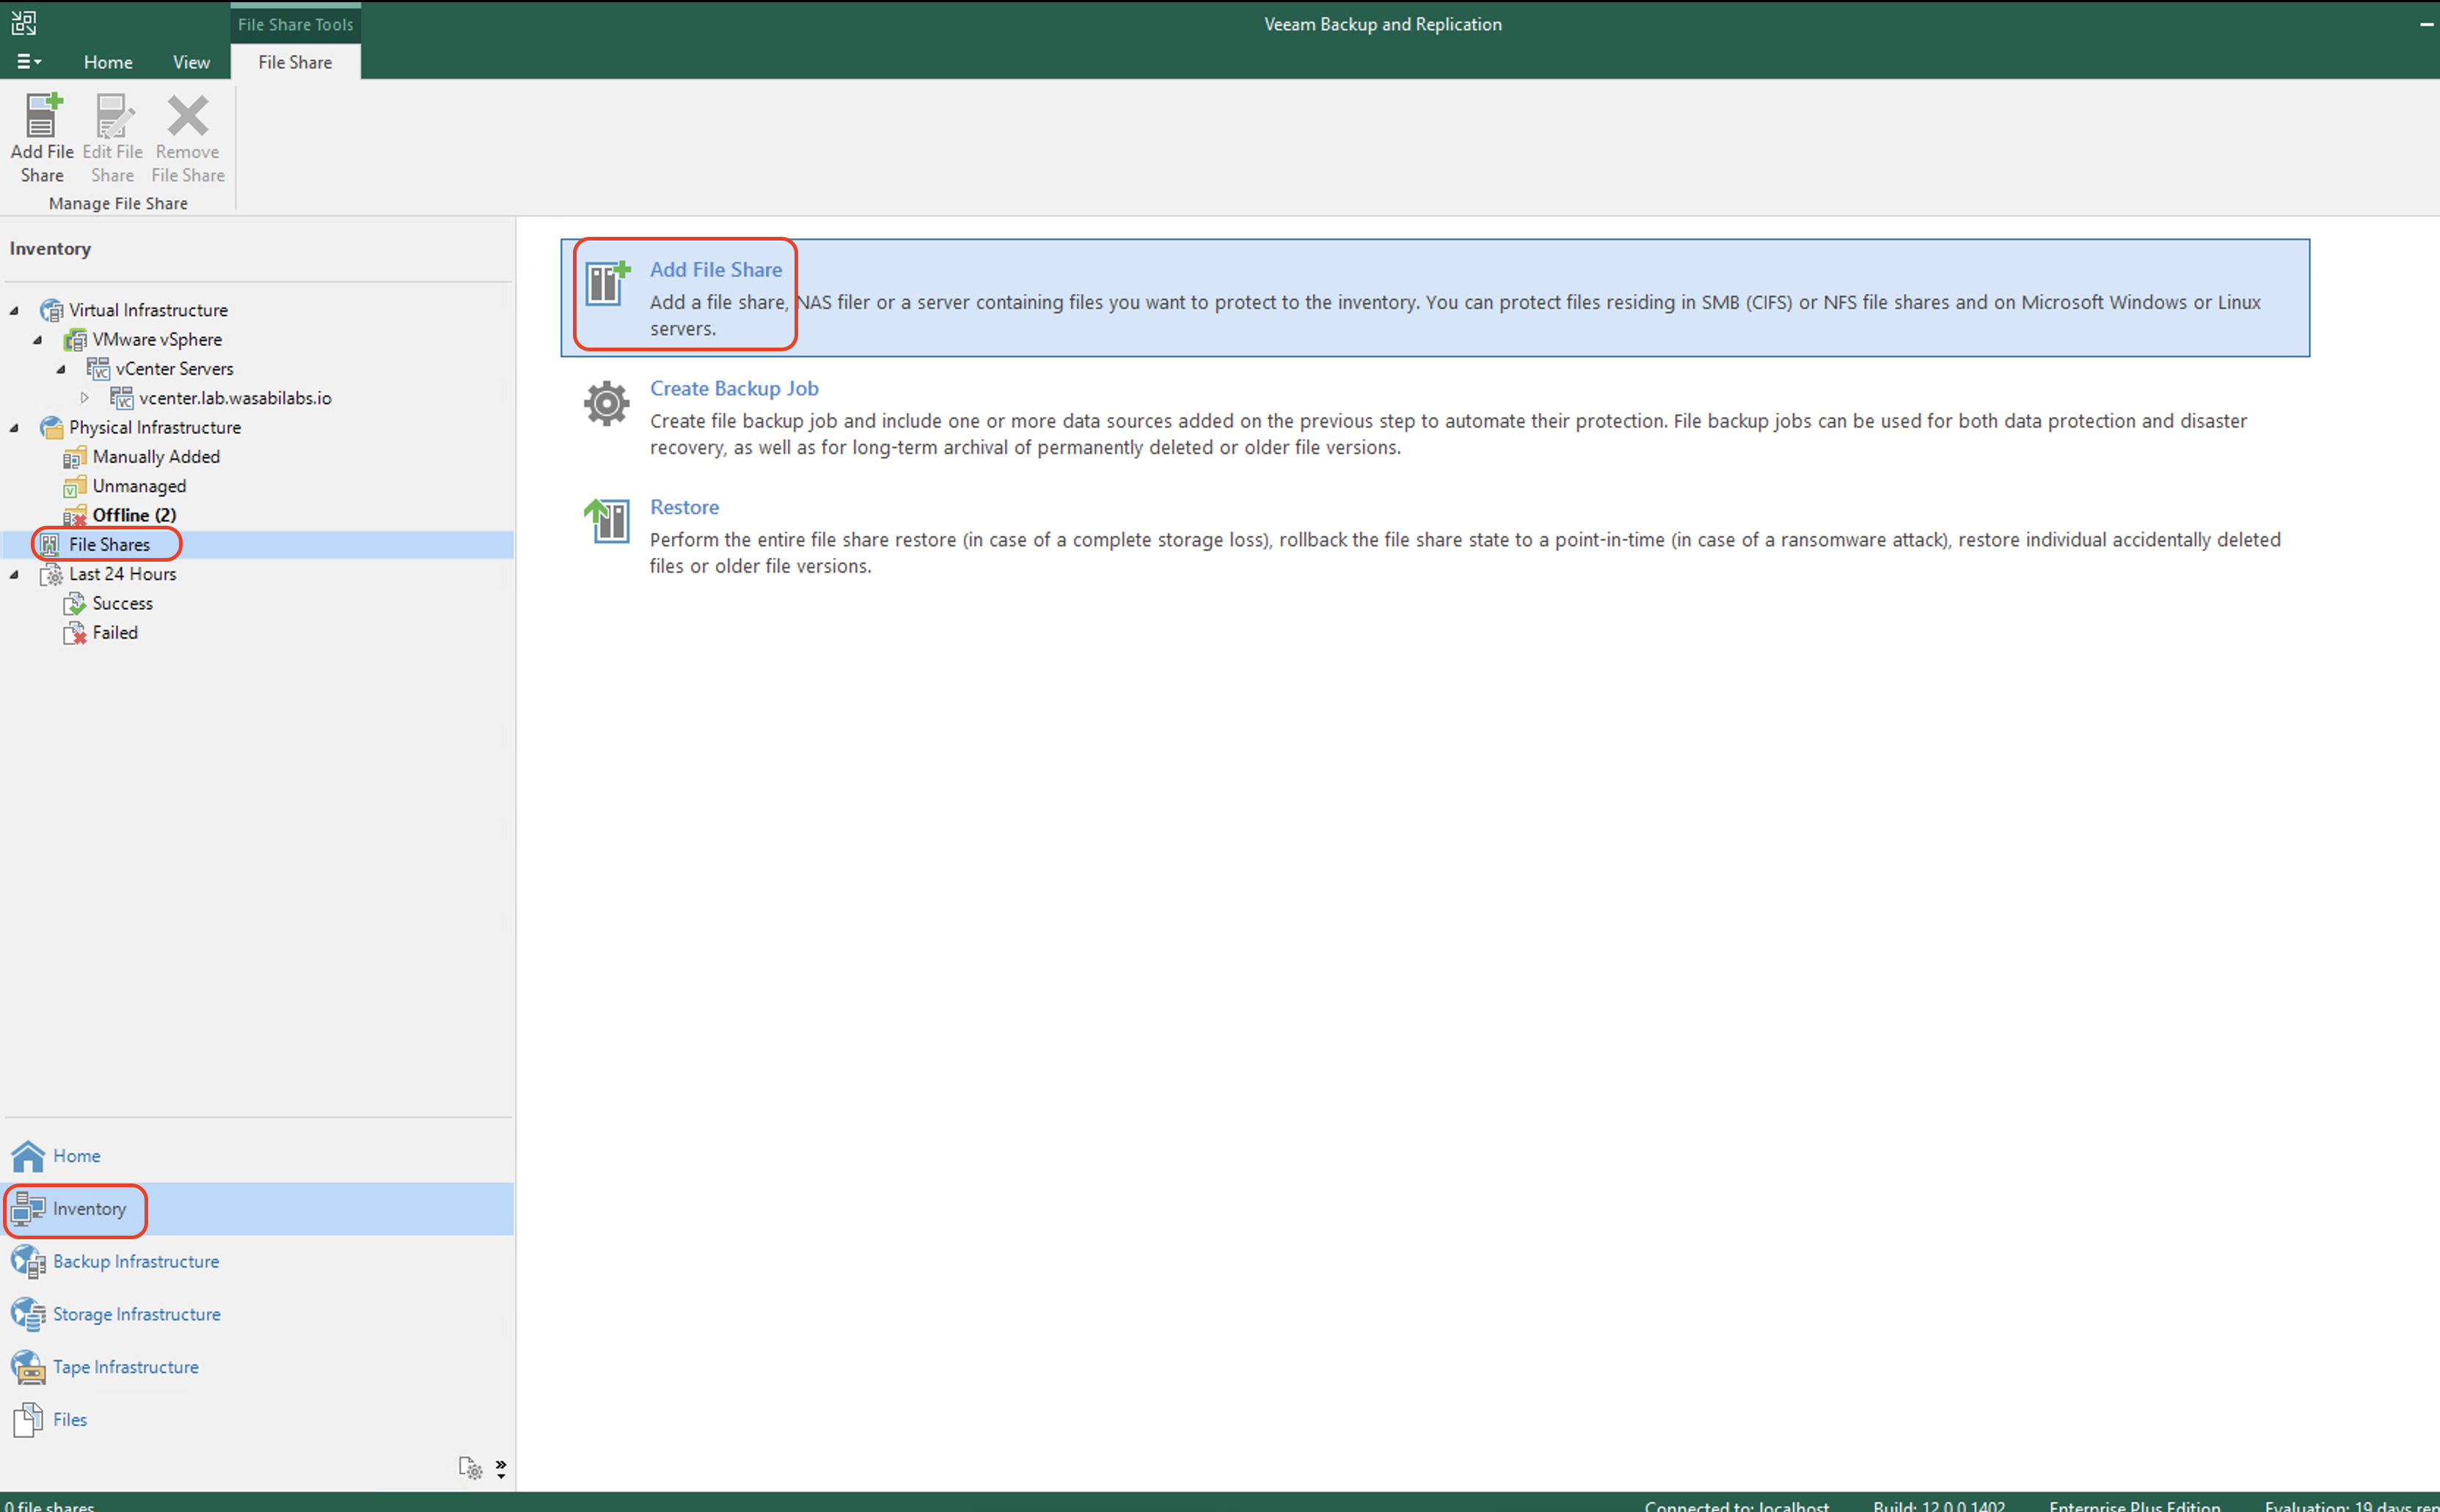Select vcenter.lab.wasabilabs.io in the tree

click(x=235, y=398)
